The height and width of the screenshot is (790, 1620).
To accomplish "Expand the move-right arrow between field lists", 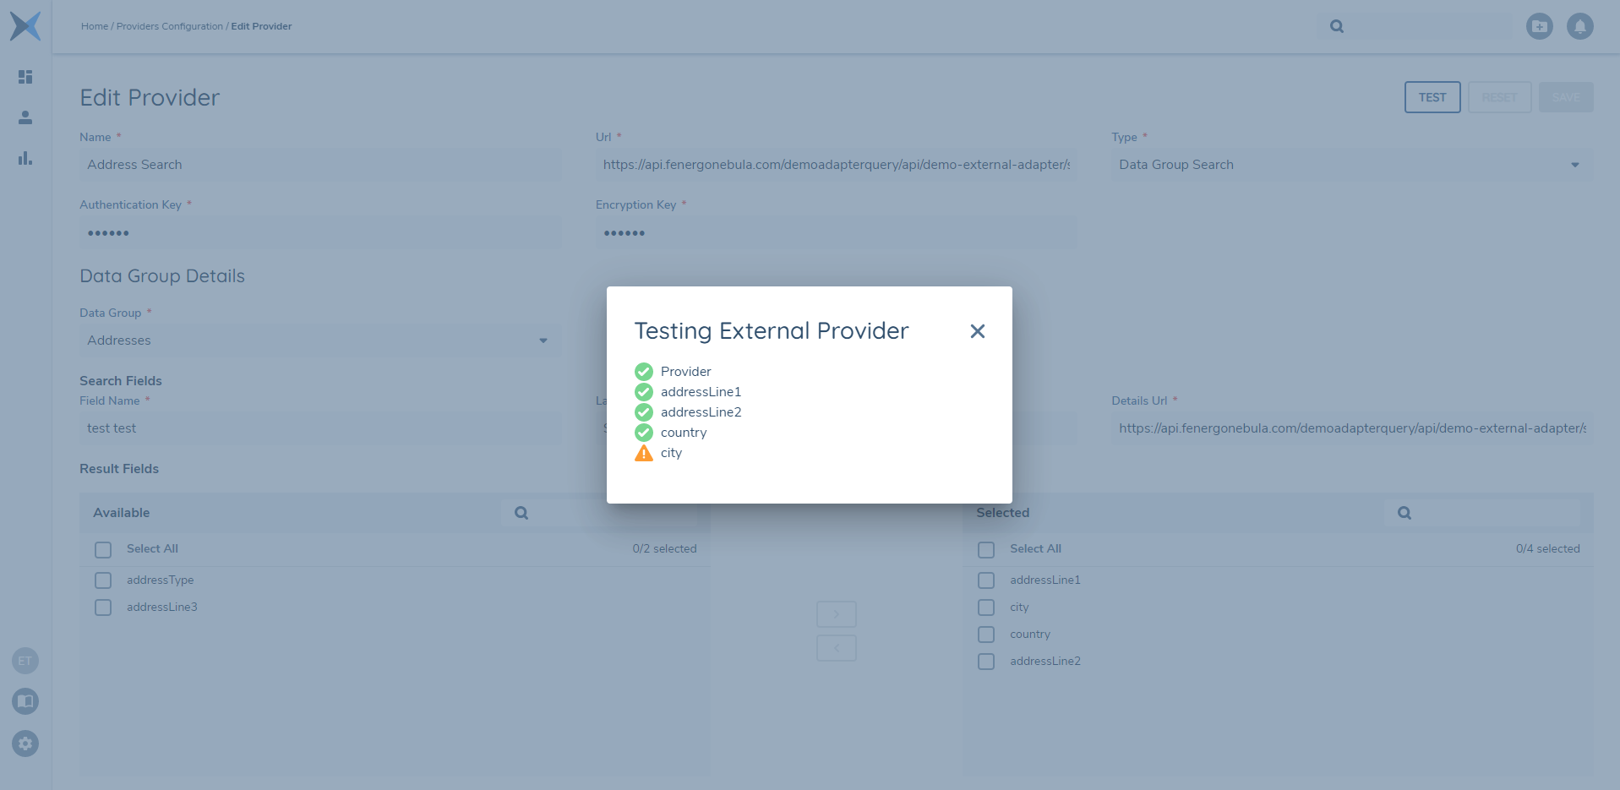I will (836, 614).
